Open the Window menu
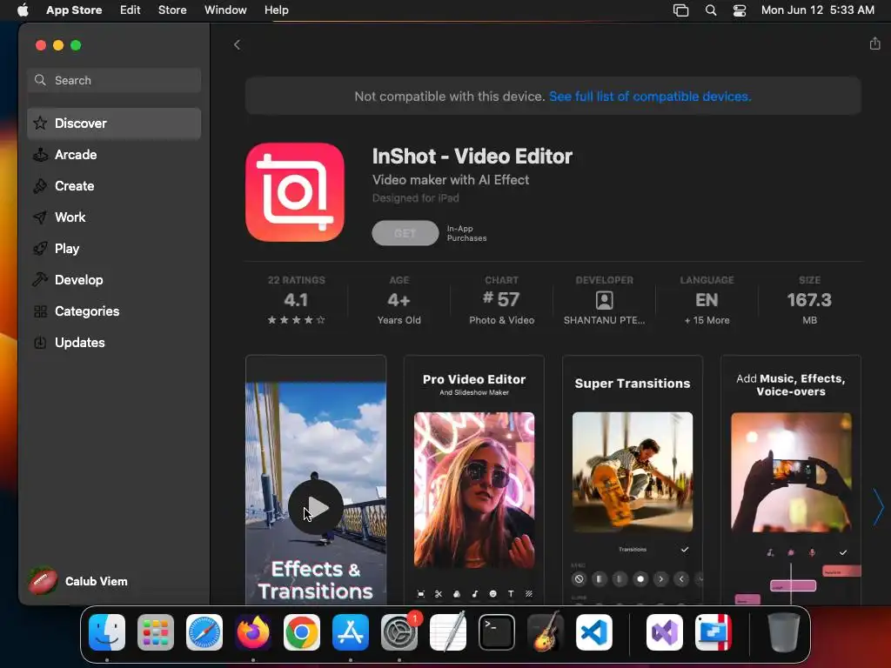 point(225,10)
